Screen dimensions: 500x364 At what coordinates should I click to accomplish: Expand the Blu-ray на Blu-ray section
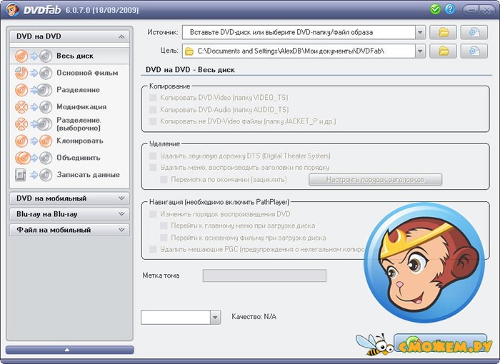[x=69, y=214]
